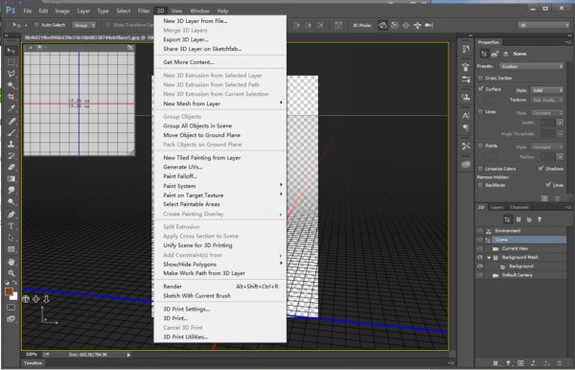
Task: Select the Gradient tool
Action: coord(11,179)
